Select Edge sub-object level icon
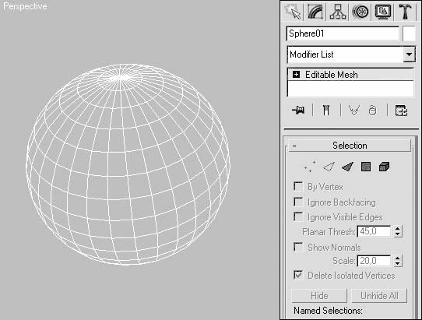 [x=329, y=167]
